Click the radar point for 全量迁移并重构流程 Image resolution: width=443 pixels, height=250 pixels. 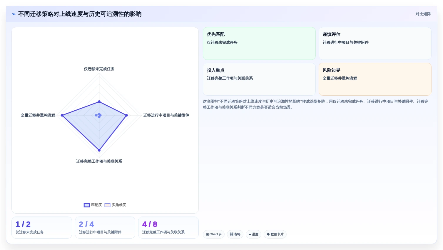tap(62, 115)
